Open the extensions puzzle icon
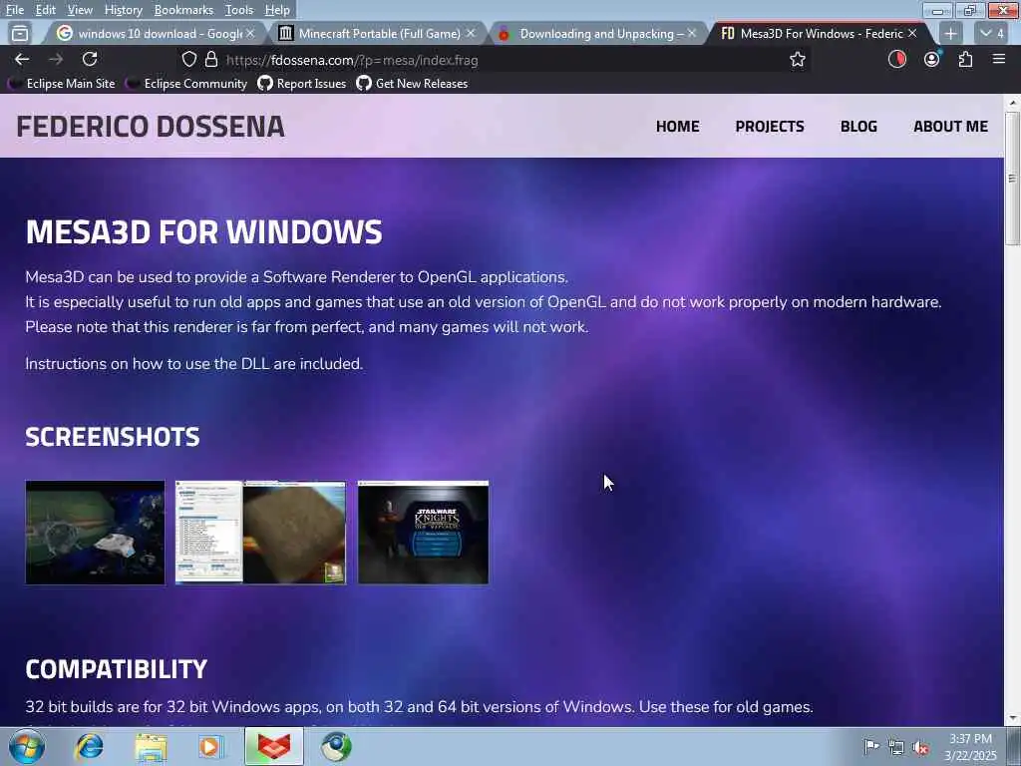Viewport: 1021px width, 766px height. (x=965, y=59)
